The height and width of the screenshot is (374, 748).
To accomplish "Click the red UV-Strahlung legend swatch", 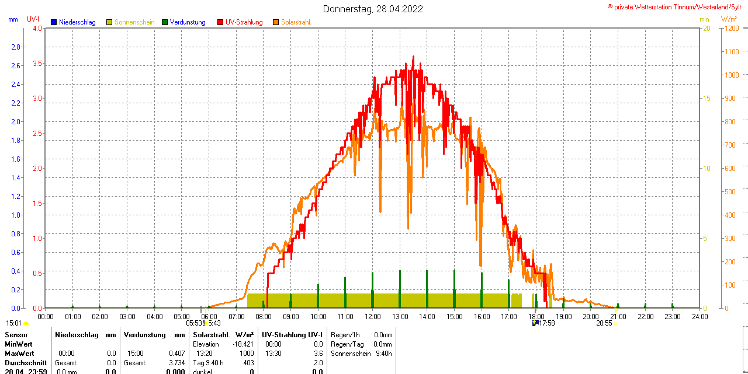I will [x=220, y=22].
